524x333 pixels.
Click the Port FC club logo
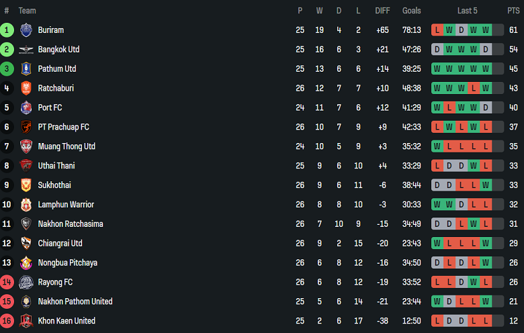tap(26, 107)
